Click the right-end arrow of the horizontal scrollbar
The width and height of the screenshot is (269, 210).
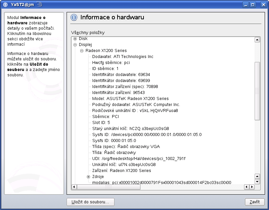click(x=252, y=187)
